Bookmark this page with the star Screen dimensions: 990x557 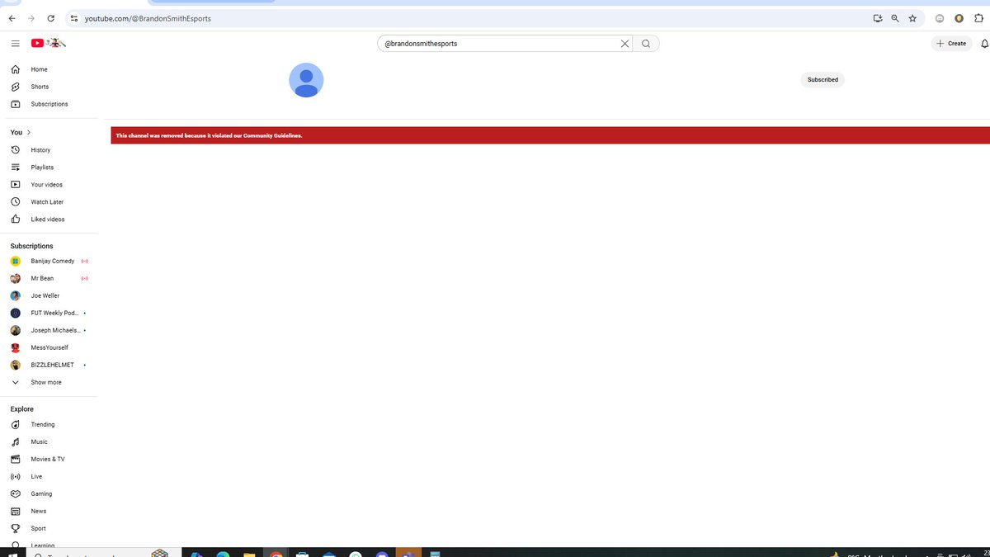pyautogui.click(x=912, y=18)
